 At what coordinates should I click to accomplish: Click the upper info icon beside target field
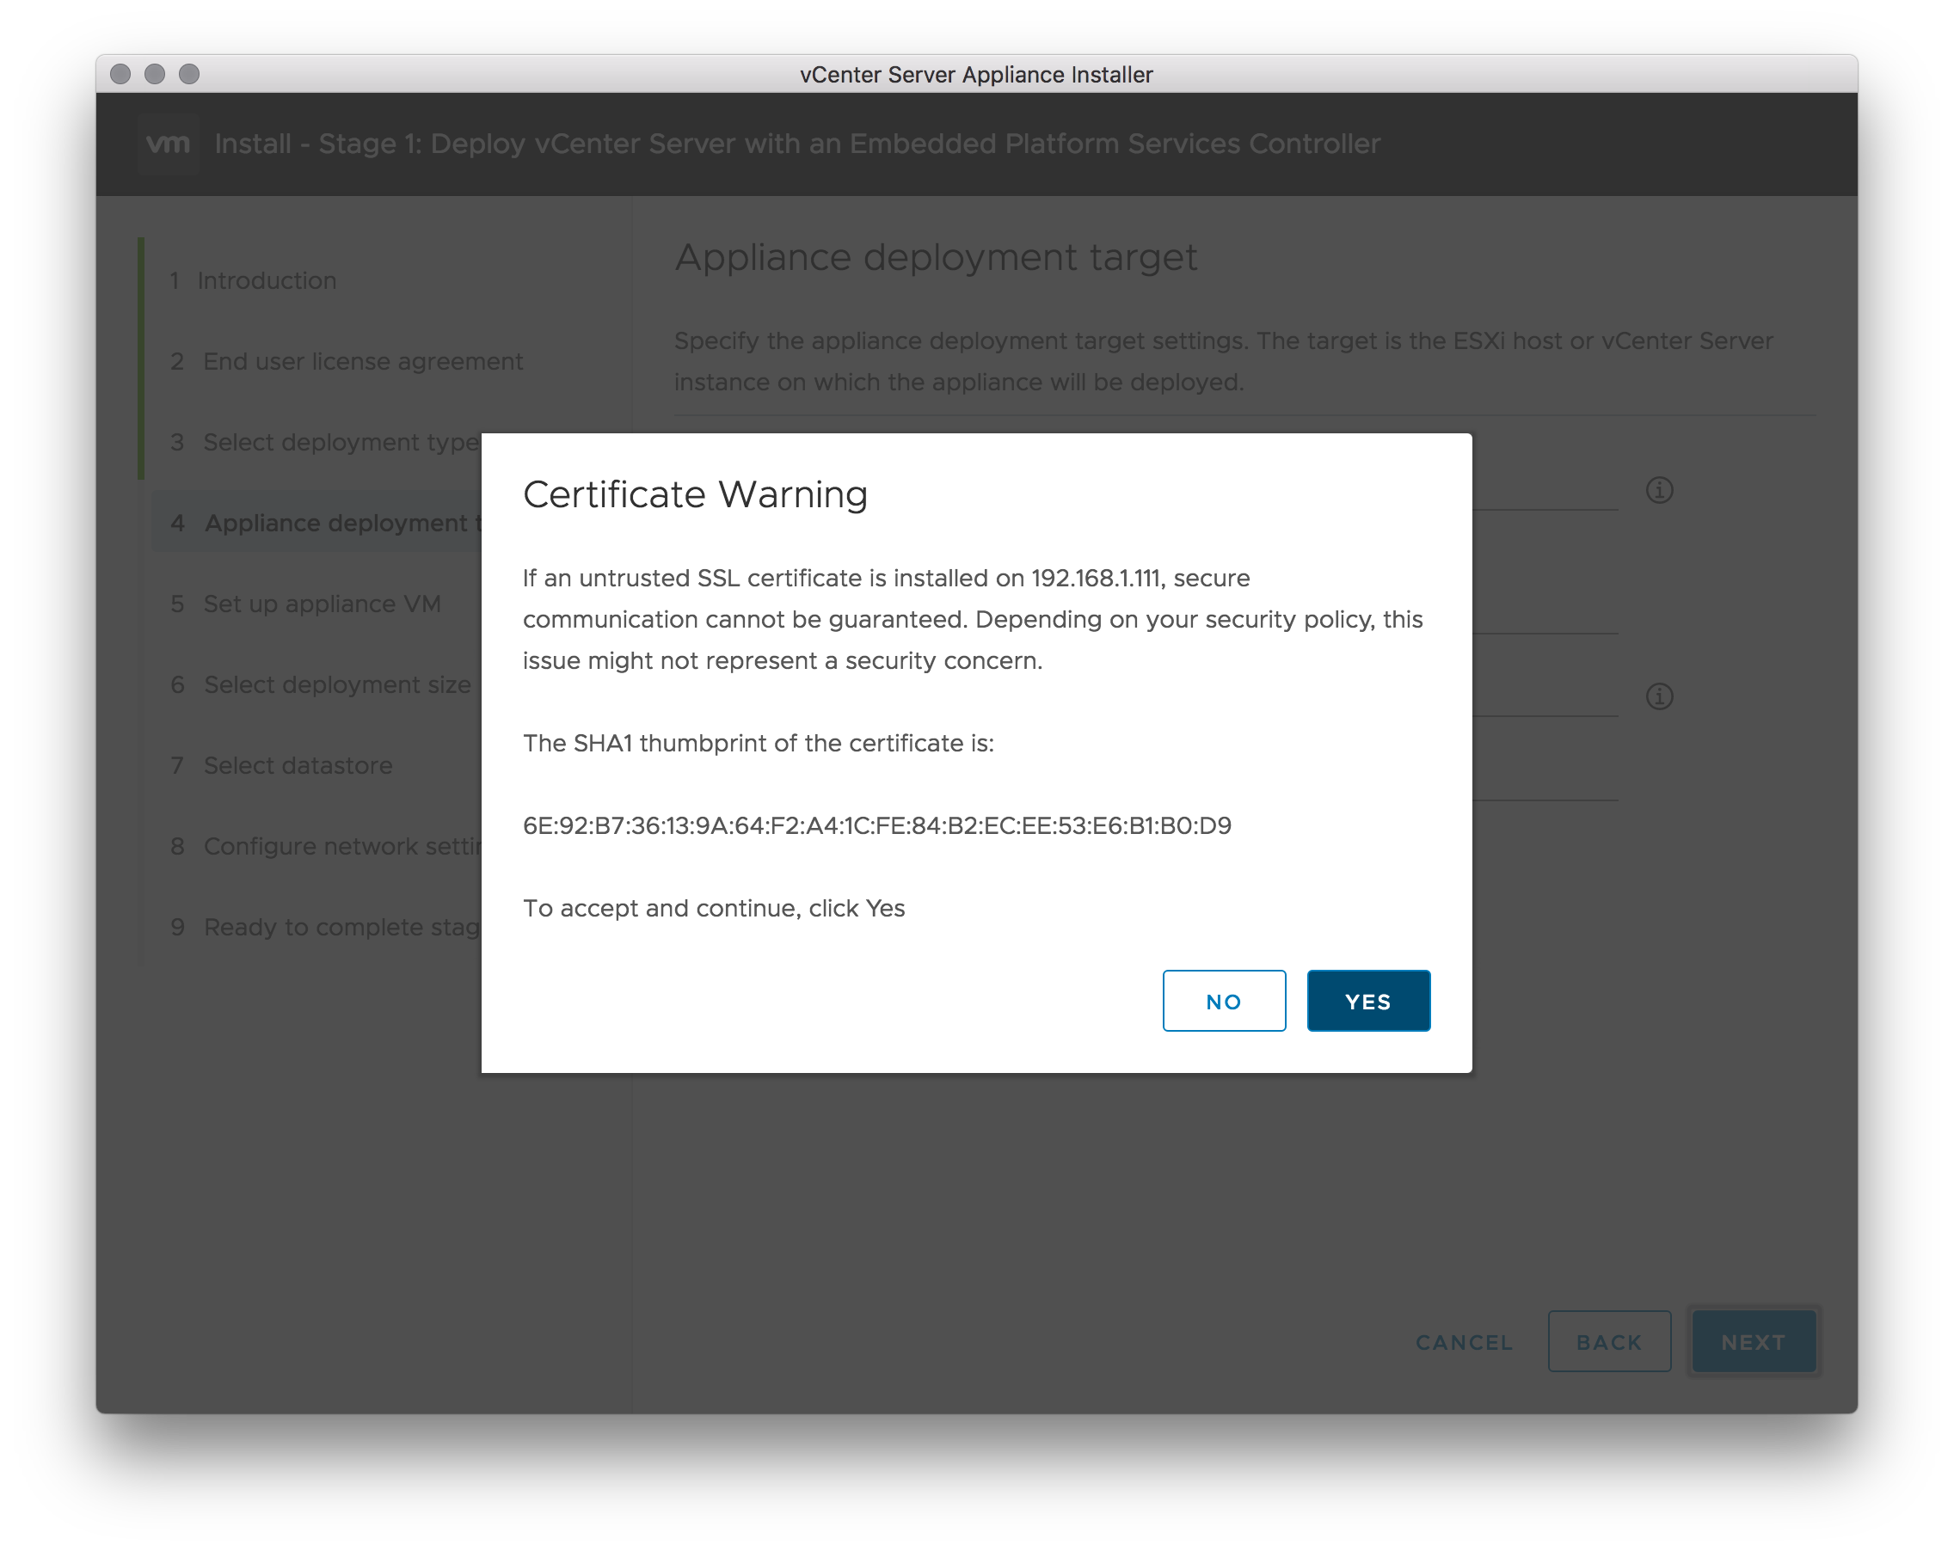1658,490
